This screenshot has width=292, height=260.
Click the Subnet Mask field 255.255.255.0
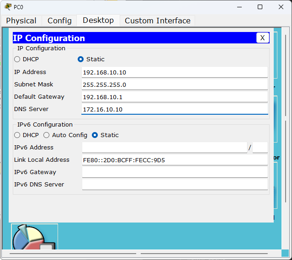175,85
